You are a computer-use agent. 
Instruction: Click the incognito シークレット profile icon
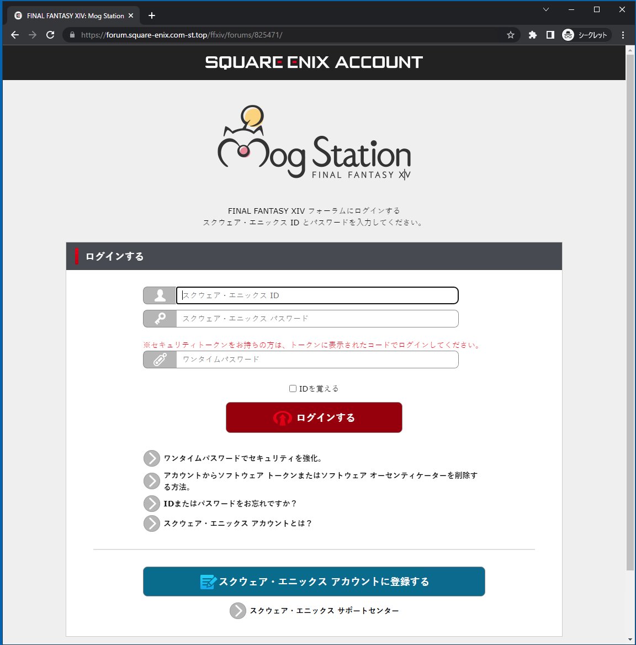[585, 35]
